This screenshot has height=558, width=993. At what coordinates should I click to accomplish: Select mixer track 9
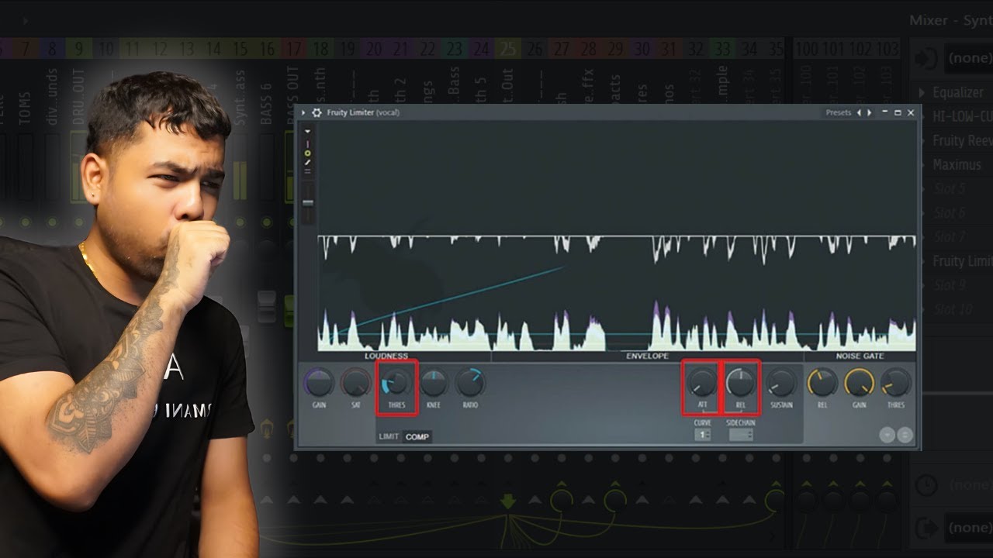pos(78,49)
